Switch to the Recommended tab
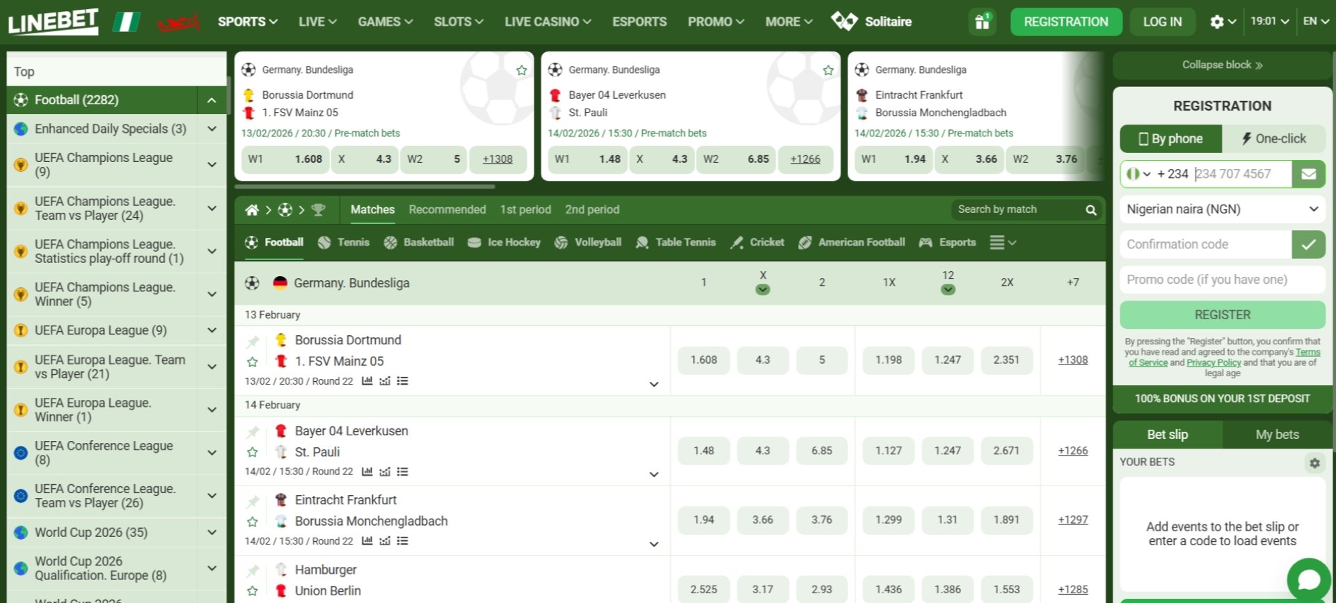Screen dimensions: 1336x603 coord(447,209)
